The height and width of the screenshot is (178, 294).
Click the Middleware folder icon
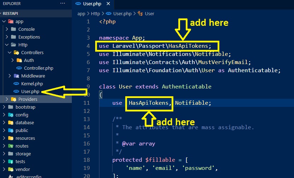(x=16, y=76)
